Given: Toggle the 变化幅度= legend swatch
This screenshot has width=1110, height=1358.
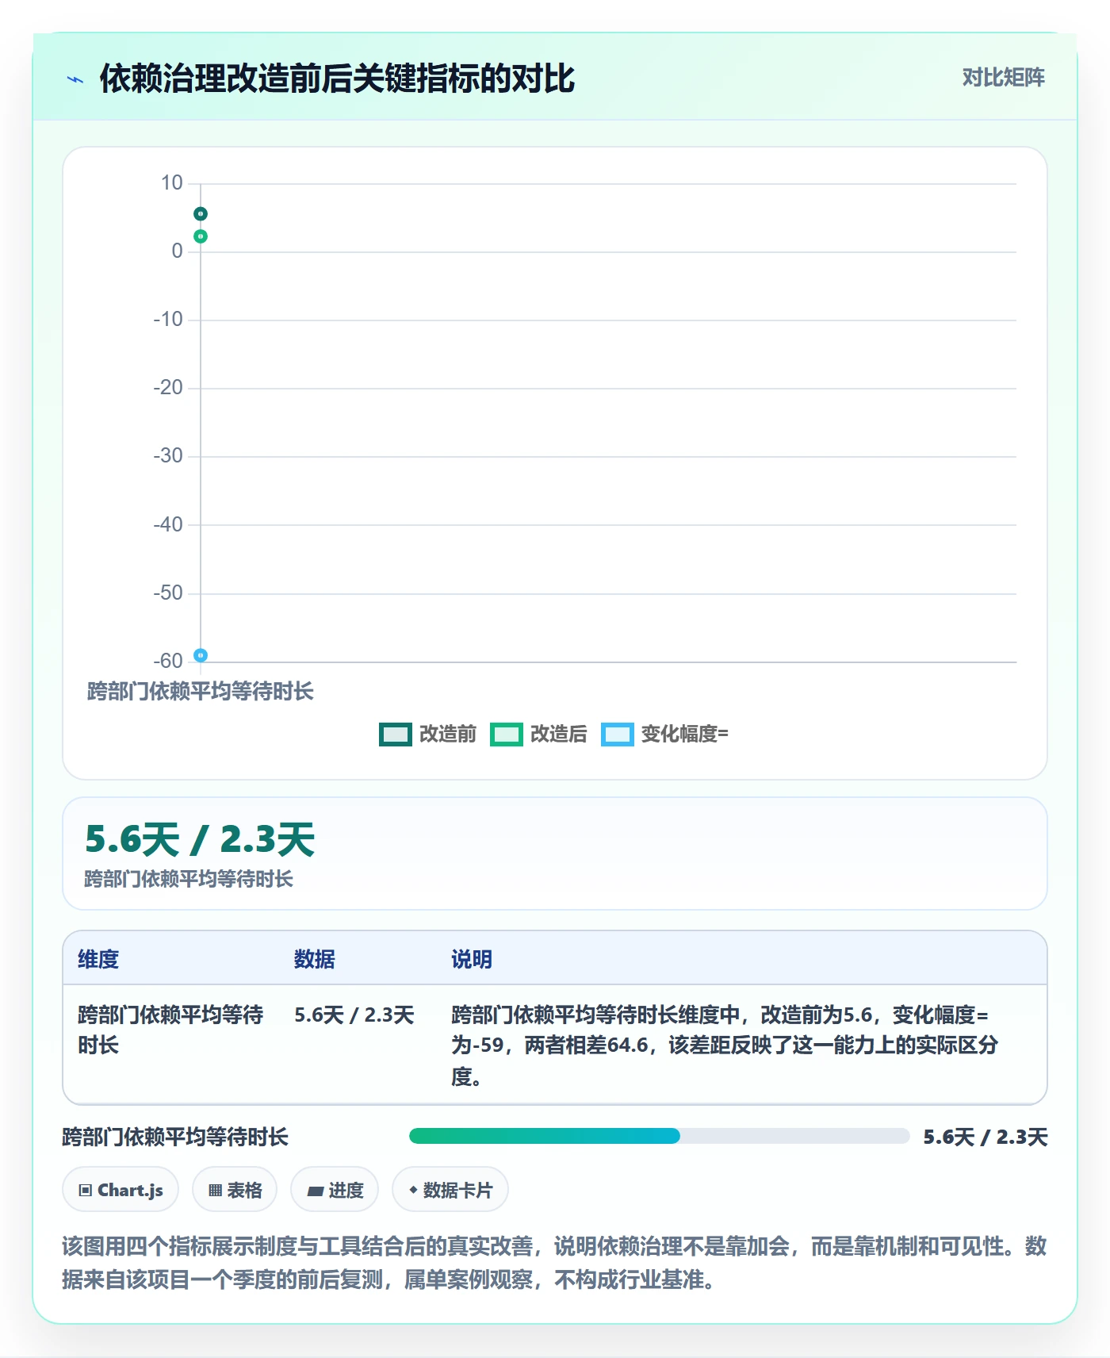Looking at the screenshot, I should point(617,735).
